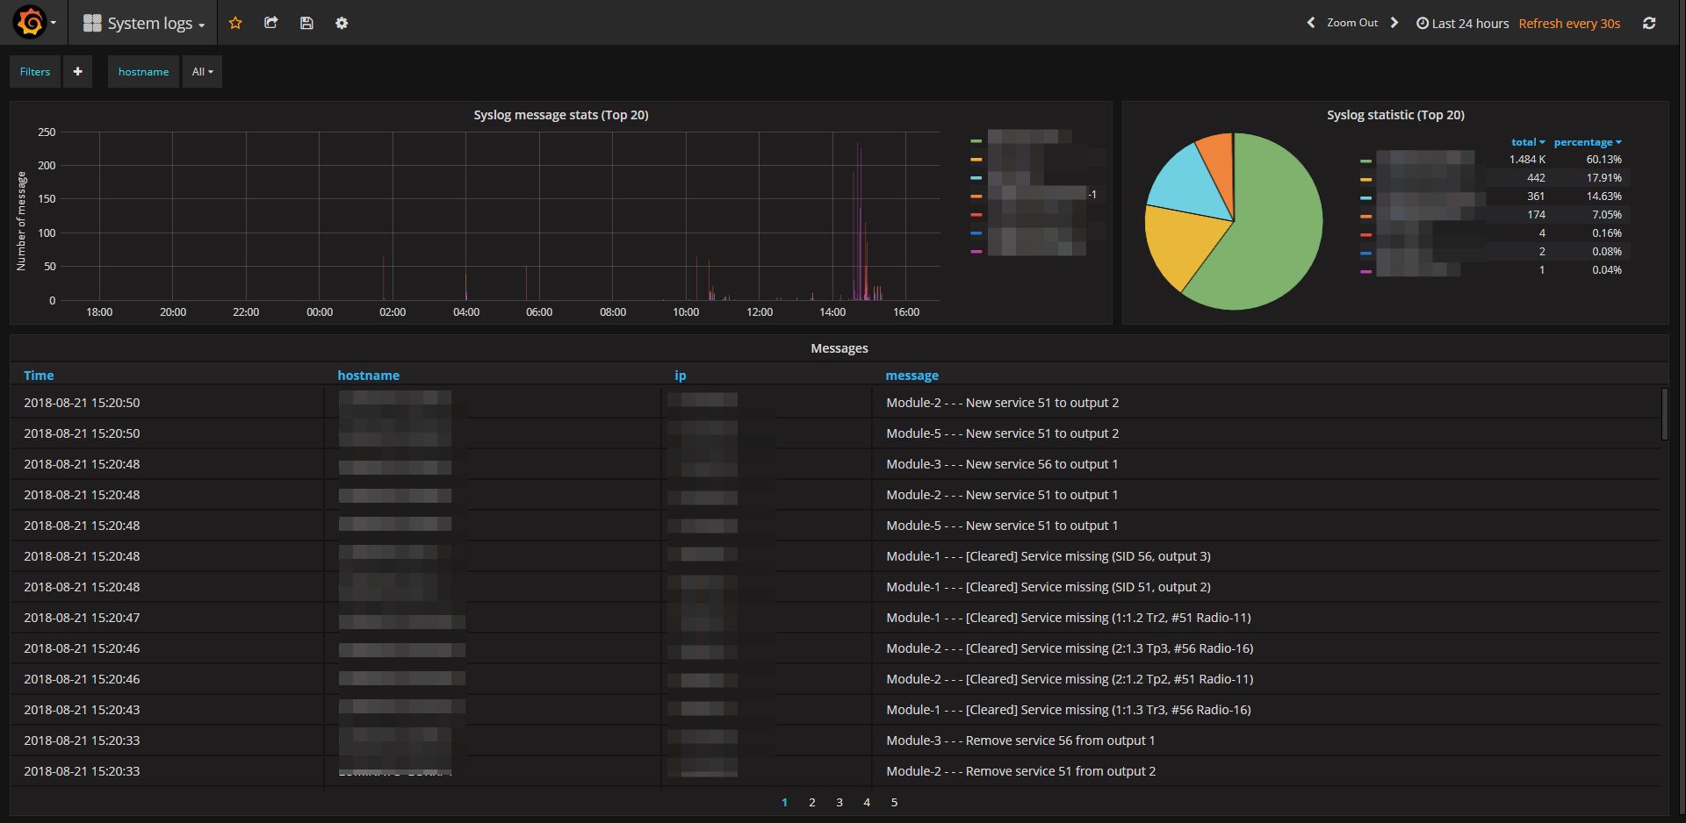
Task: Click the Messages table vertical scrollbar
Action: click(1664, 414)
